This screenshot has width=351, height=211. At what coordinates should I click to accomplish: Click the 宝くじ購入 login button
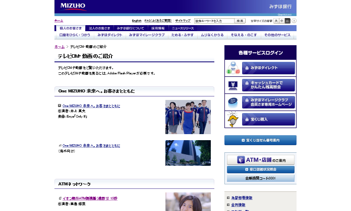pos(268,120)
